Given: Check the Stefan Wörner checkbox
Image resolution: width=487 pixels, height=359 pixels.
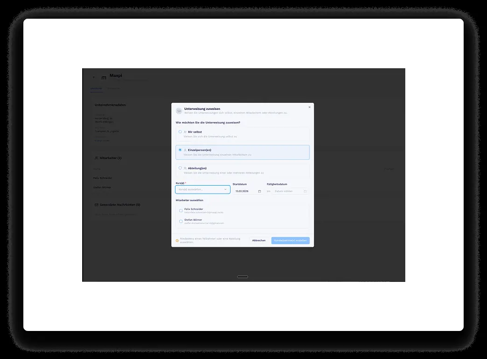Looking at the screenshot, I should pos(181,221).
